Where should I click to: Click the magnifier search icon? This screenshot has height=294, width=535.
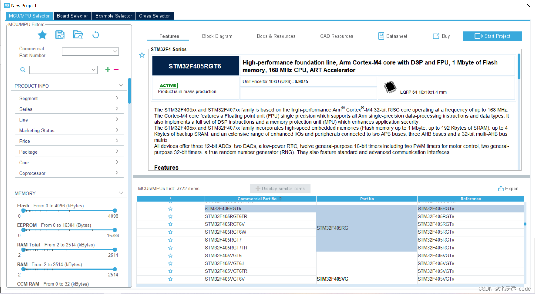pyautogui.click(x=23, y=70)
